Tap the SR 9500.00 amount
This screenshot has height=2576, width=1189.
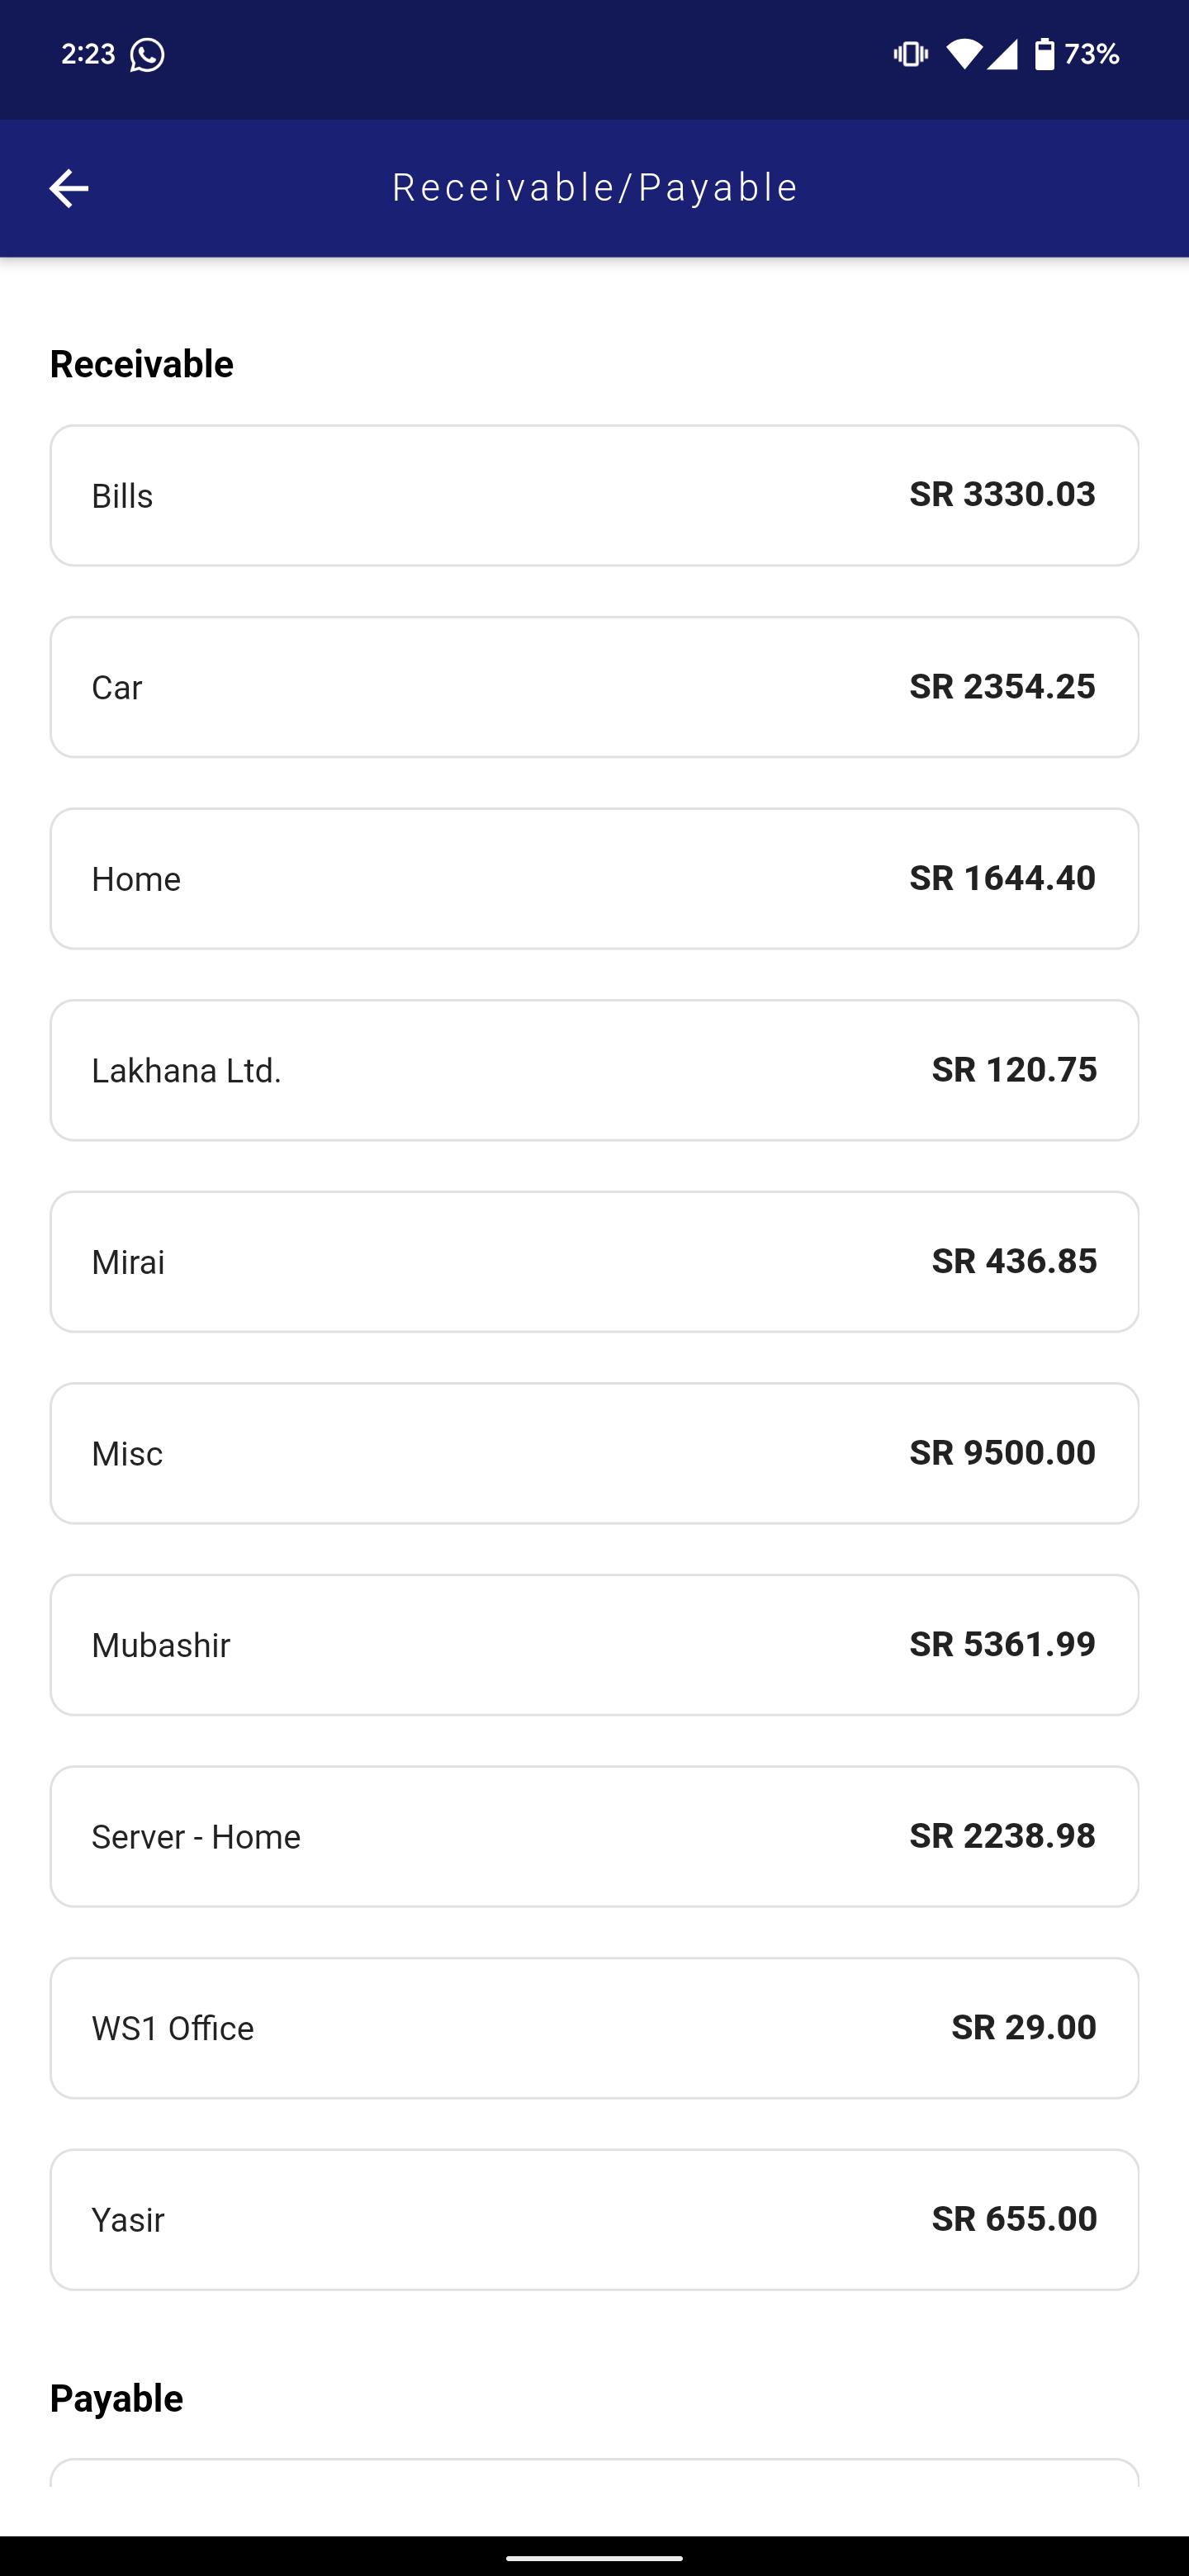pos(1002,1452)
